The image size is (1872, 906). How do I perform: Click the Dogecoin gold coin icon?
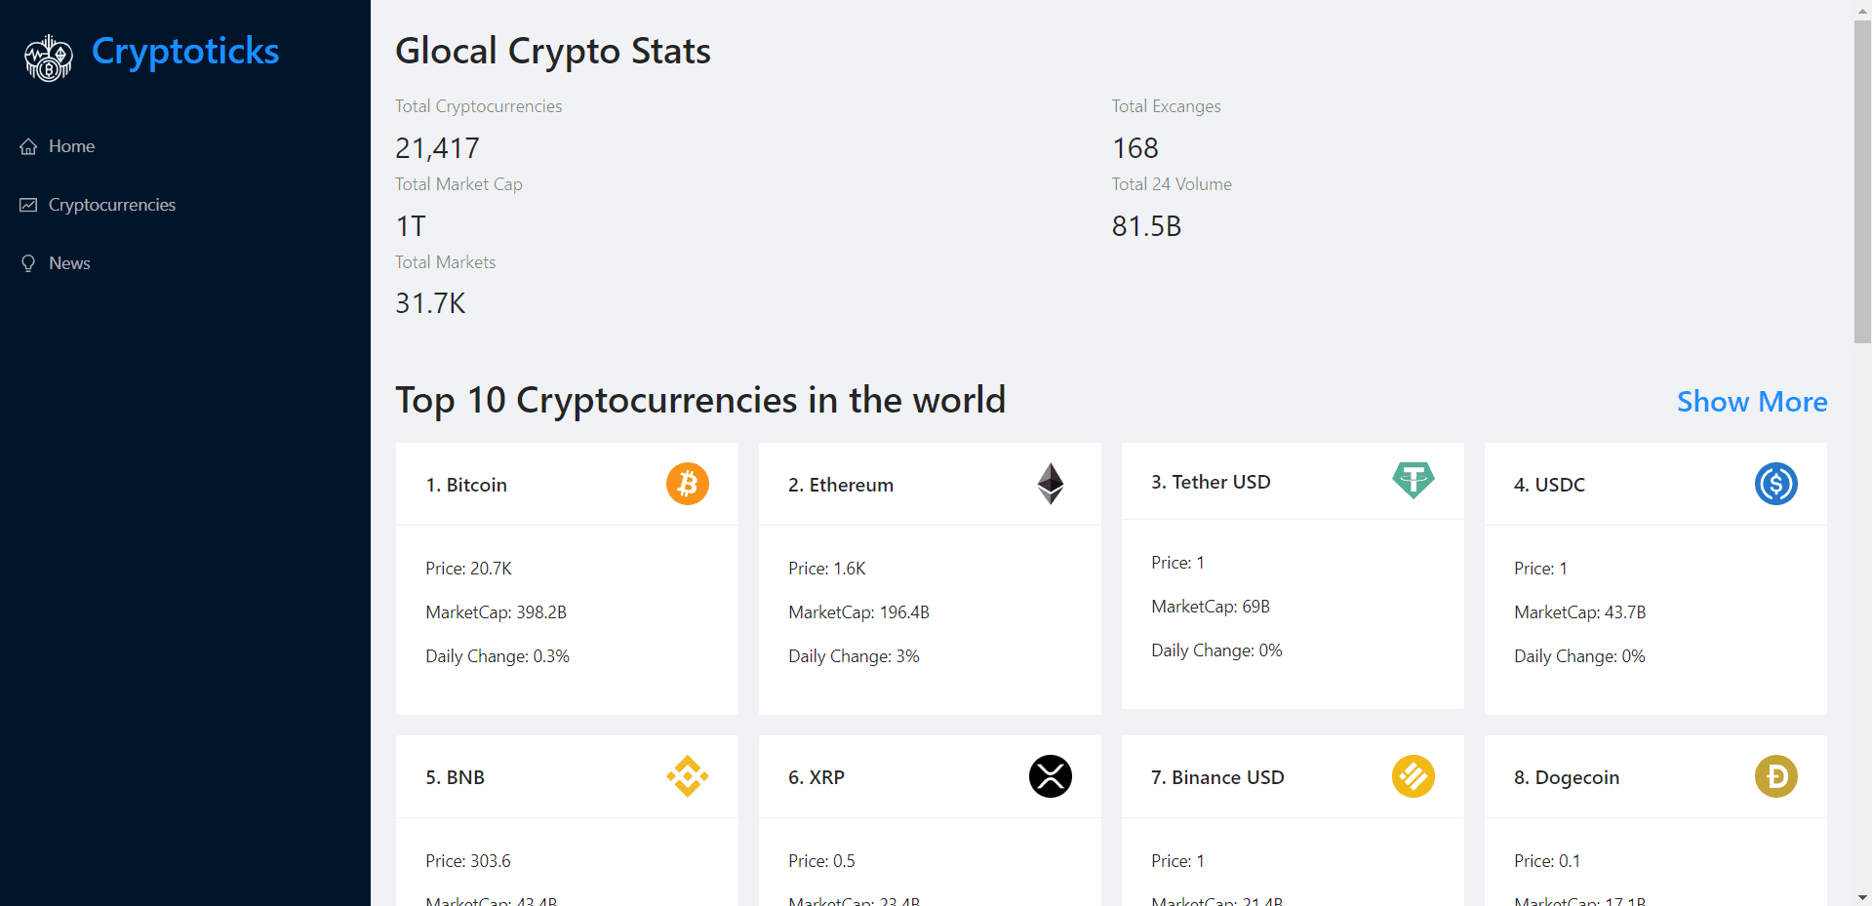[x=1776, y=776]
